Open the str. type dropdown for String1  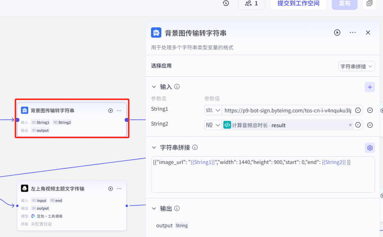pyautogui.click(x=213, y=110)
